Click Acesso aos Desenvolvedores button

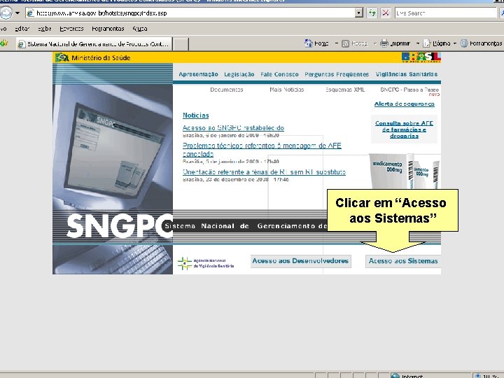[300, 261]
